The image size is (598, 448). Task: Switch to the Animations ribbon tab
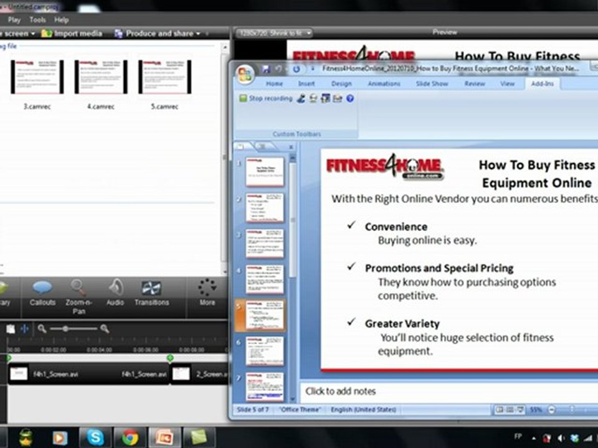pyautogui.click(x=384, y=83)
